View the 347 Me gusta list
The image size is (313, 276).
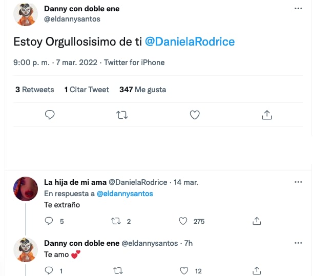point(142,89)
